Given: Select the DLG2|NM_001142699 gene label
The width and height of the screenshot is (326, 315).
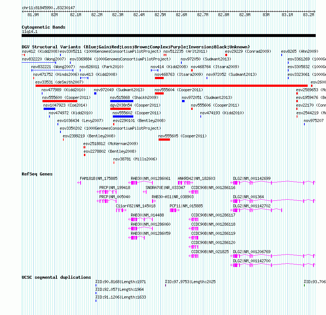Looking at the screenshot, I should pyautogui.click(x=252, y=178).
